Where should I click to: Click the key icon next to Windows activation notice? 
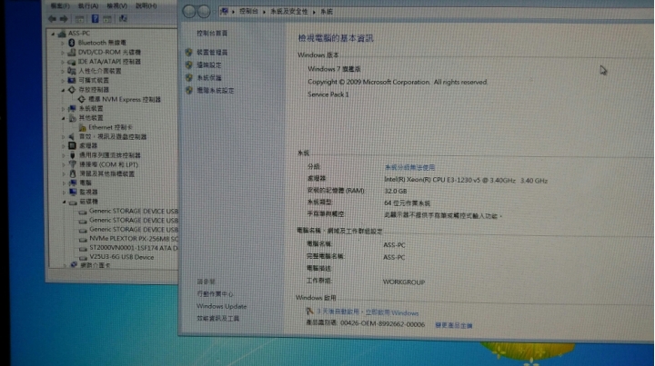click(309, 312)
